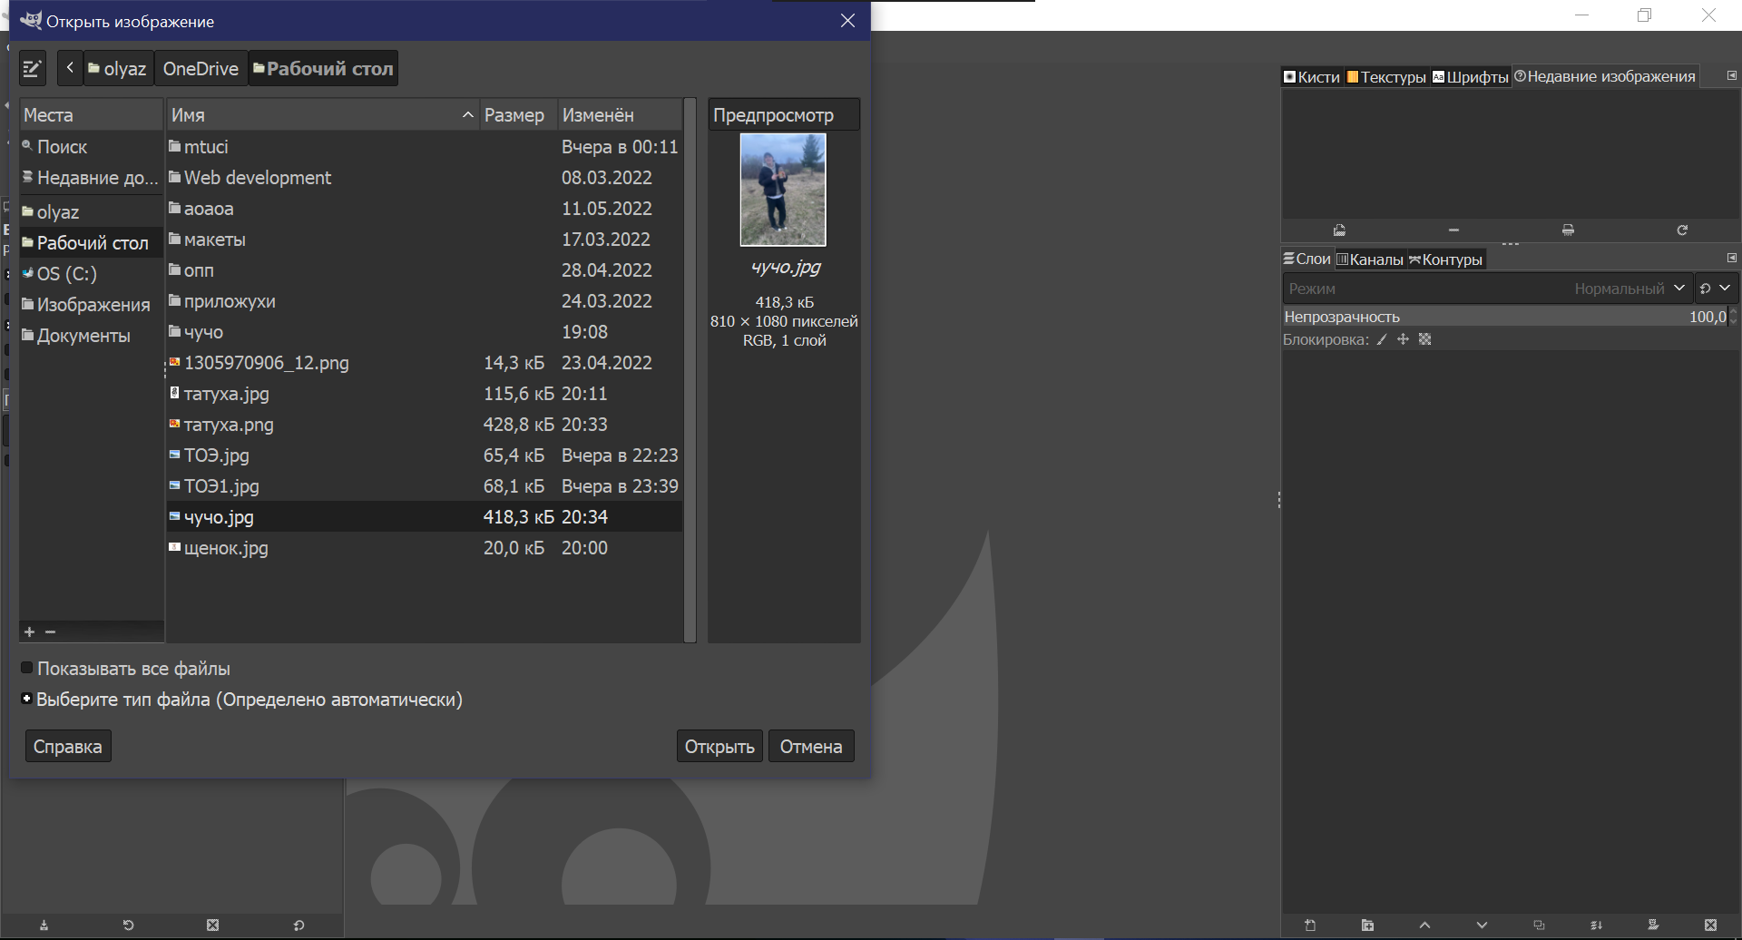Click reset-to-defaults icon in tool options
This screenshot has height=940, width=1742.
[298, 925]
